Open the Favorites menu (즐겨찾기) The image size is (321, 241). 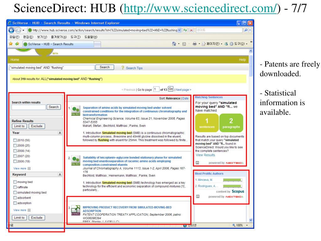click(x=59, y=37)
